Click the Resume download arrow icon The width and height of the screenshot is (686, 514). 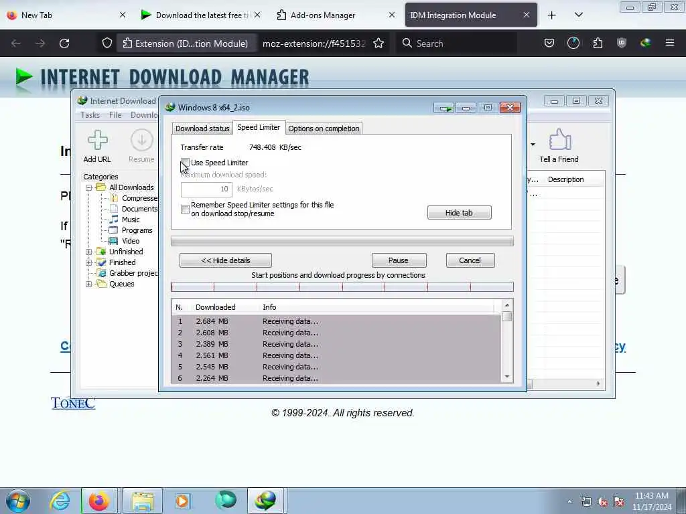point(141,140)
